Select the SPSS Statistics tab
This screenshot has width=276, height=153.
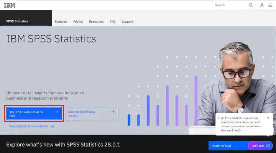coord(26,18)
